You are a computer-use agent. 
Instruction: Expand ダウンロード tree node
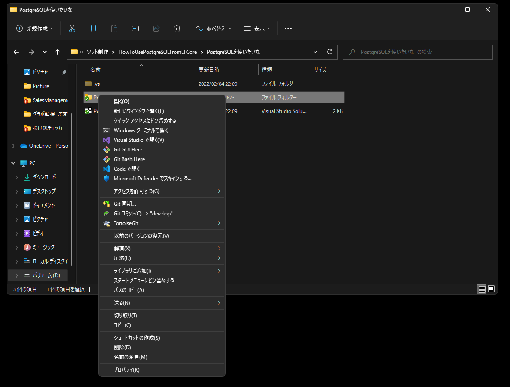click(17, 177)
